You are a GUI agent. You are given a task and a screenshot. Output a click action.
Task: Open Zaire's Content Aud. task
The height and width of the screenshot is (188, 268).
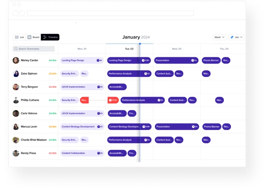coord(164,74)
